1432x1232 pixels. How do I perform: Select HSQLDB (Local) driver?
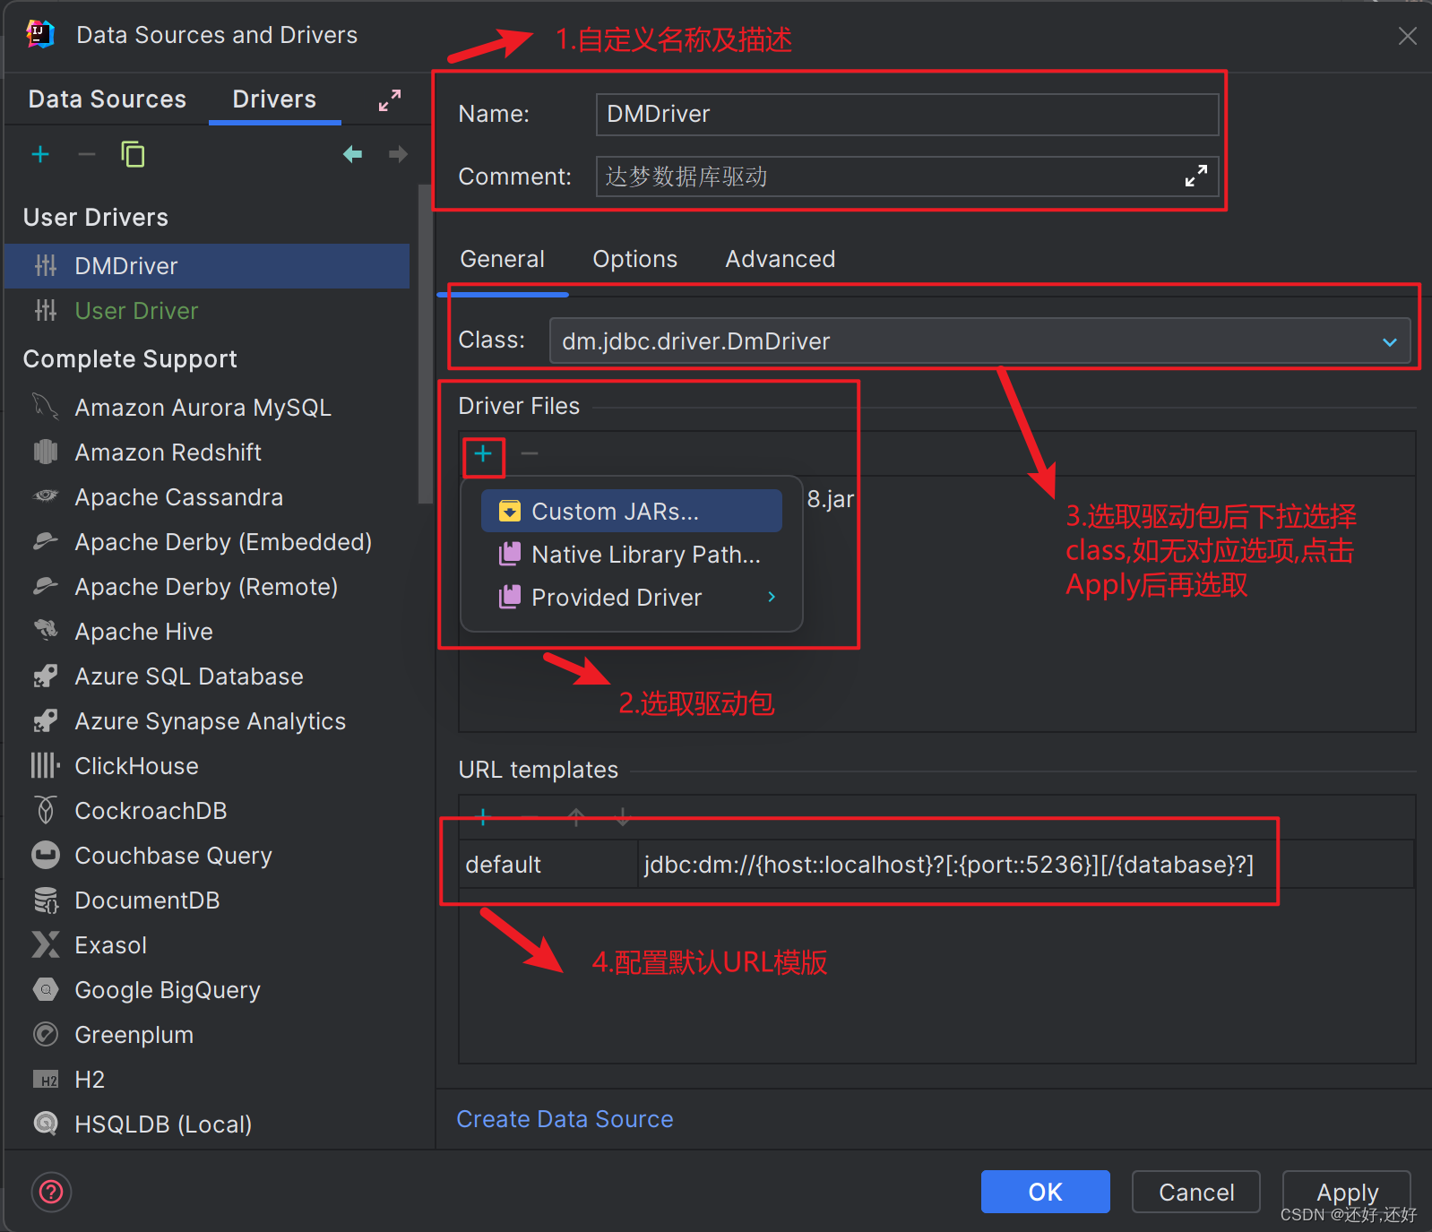coord(208,1124)
